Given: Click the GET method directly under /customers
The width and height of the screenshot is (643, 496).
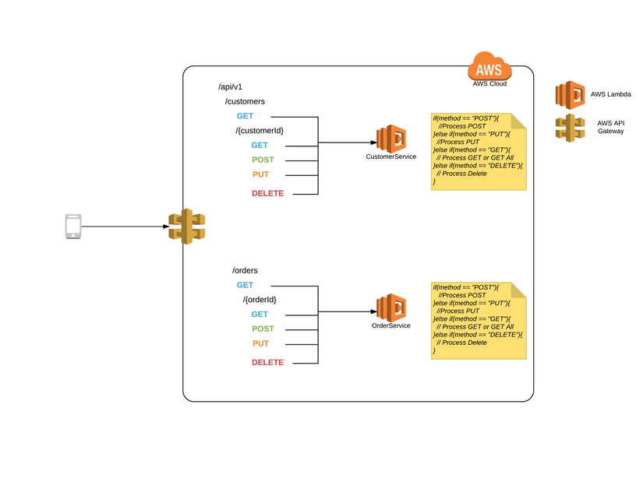Looking at the screenshot, I should [245, 116].
